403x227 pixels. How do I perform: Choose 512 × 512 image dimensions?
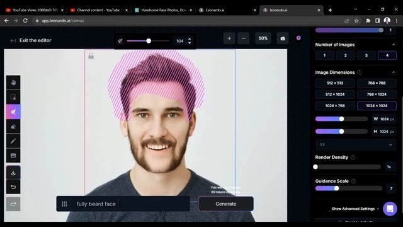click(335, 83)
